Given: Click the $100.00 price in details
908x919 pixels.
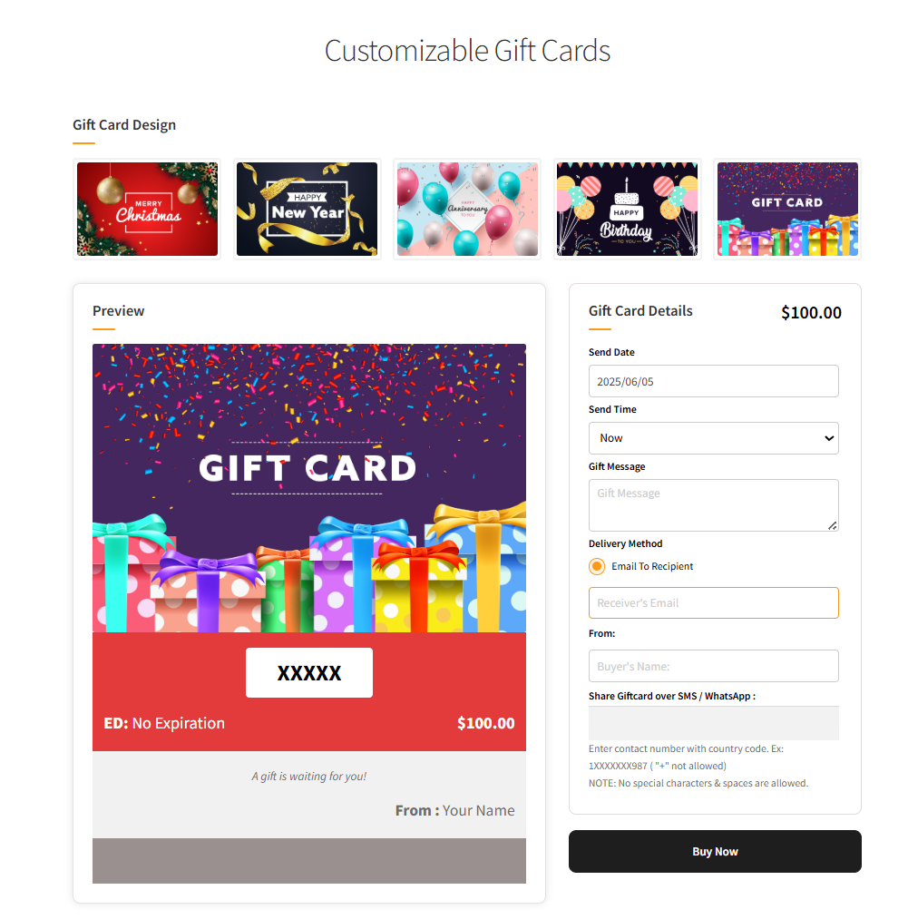Looking at the screenshot, I should point(811,312).
